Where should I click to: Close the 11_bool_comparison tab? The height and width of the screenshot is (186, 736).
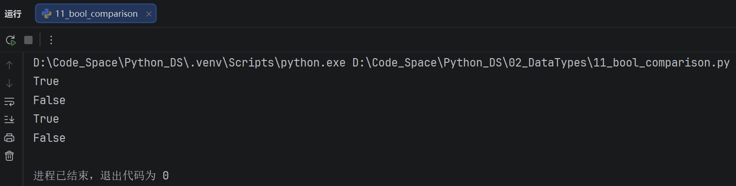(x=149, y=14)
